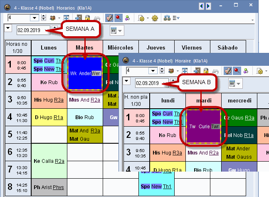Open the class 4 dropdown in Horarios
The image size is (269, 197).
[x=35, y=18]
